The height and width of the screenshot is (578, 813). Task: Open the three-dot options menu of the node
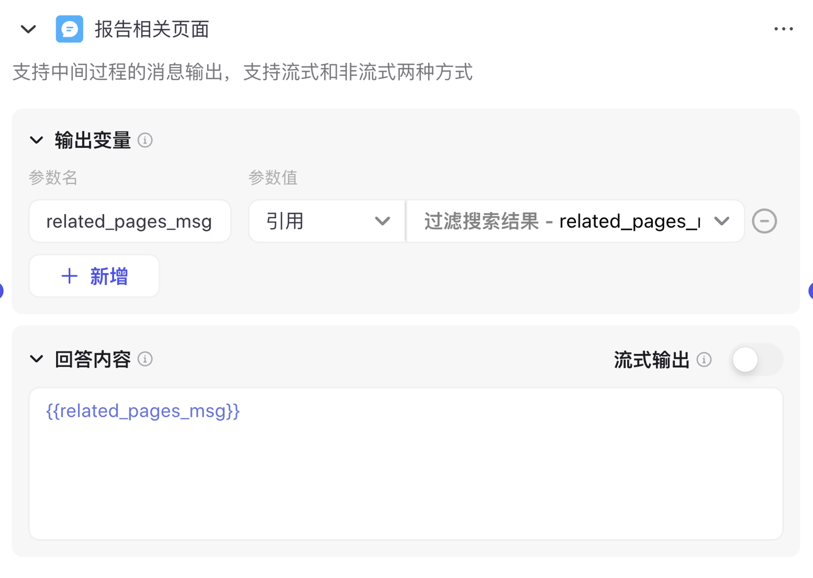(784, 28)
